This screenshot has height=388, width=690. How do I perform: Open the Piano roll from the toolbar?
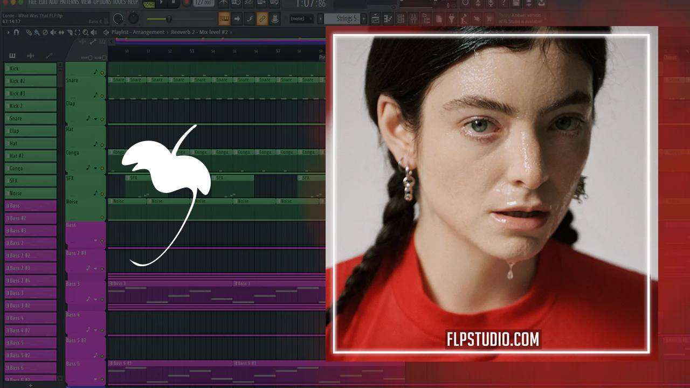(x=388, y=19)
